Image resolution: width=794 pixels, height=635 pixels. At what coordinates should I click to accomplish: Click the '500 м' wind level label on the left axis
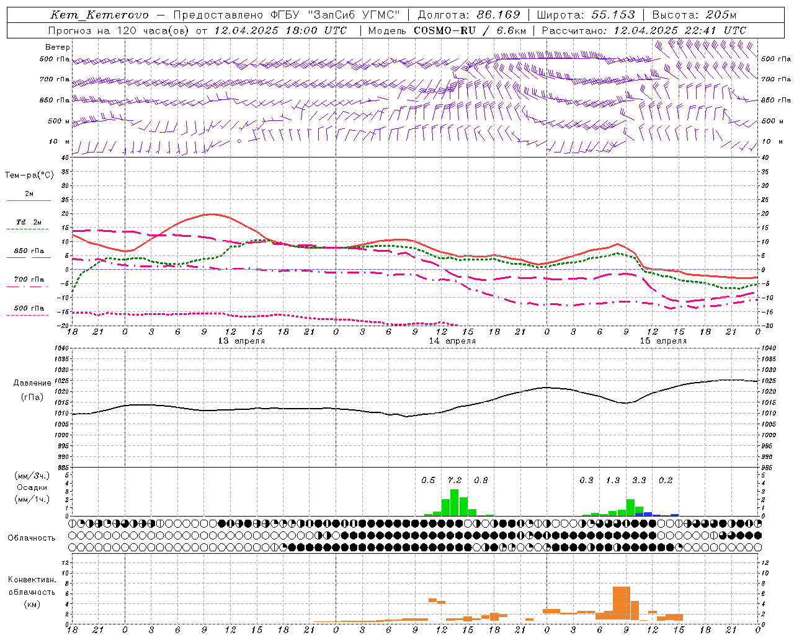(59, 121)
